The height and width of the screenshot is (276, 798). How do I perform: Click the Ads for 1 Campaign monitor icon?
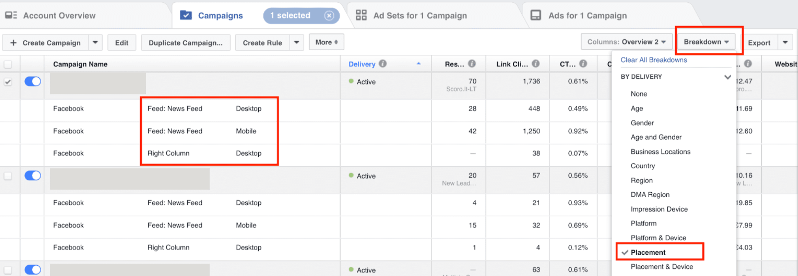click(x=536, y=14)
